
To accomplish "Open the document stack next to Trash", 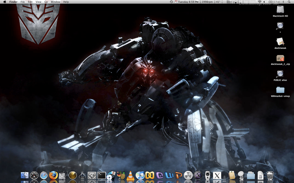I will click(x=260, y=176).
